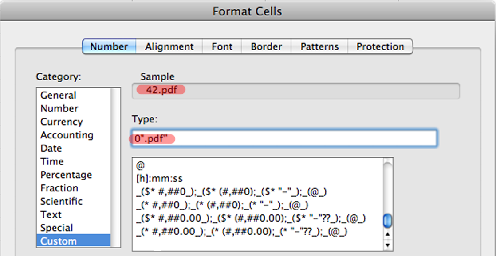
Task: Choose the Percentage category
Action: (66, 175)
